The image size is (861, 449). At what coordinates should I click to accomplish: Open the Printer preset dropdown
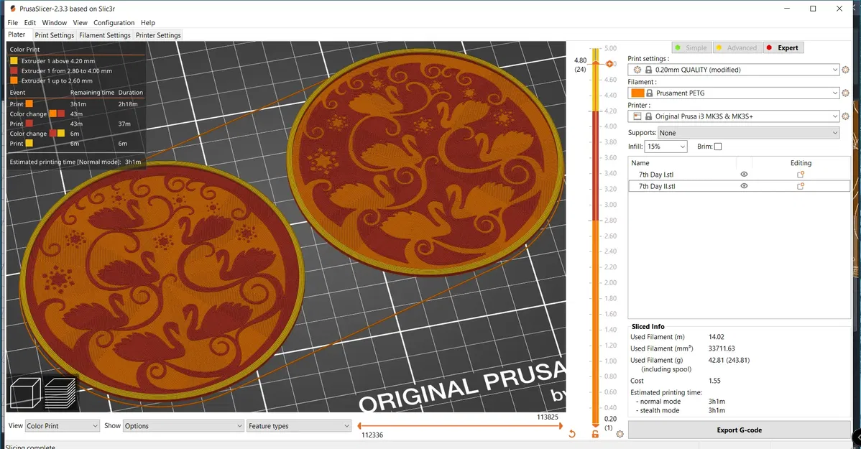coord(734,116)
